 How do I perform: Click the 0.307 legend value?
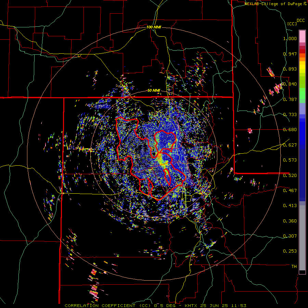tap(290, 236)
